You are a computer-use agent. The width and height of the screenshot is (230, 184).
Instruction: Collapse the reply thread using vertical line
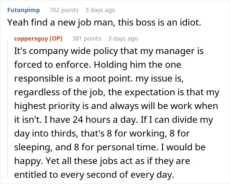click(8, 108)
